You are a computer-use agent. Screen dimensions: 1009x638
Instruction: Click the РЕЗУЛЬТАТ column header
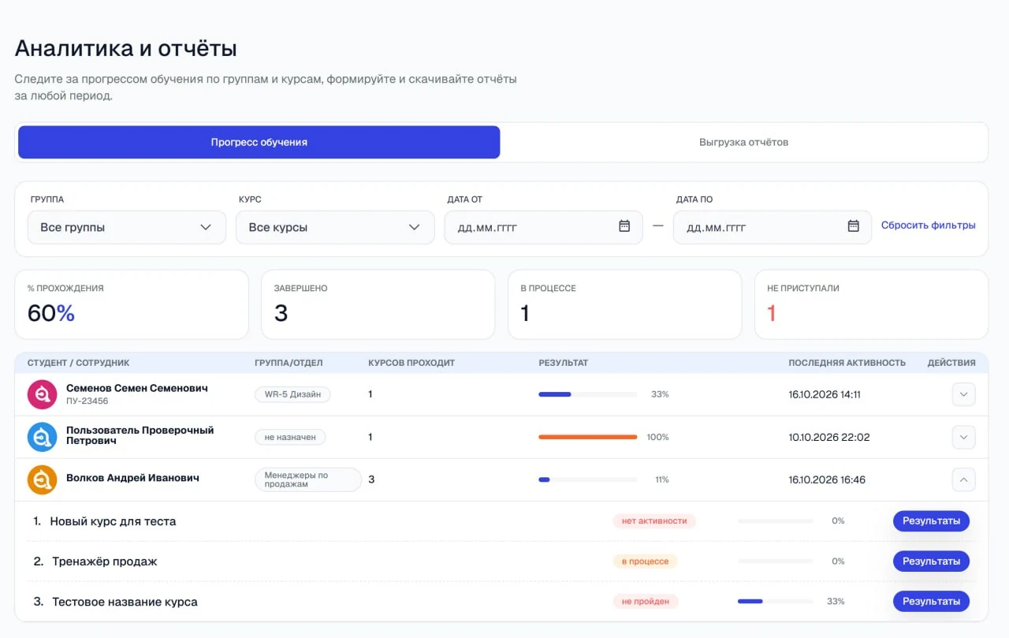564,363
